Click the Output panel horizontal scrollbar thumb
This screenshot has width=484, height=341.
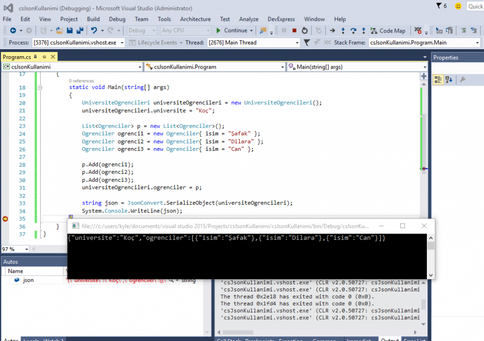238,332
